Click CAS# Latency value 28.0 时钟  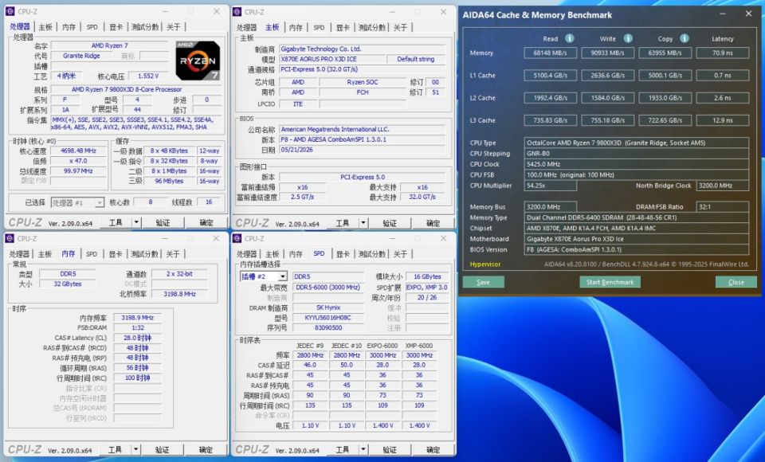(x=138, y=338)
